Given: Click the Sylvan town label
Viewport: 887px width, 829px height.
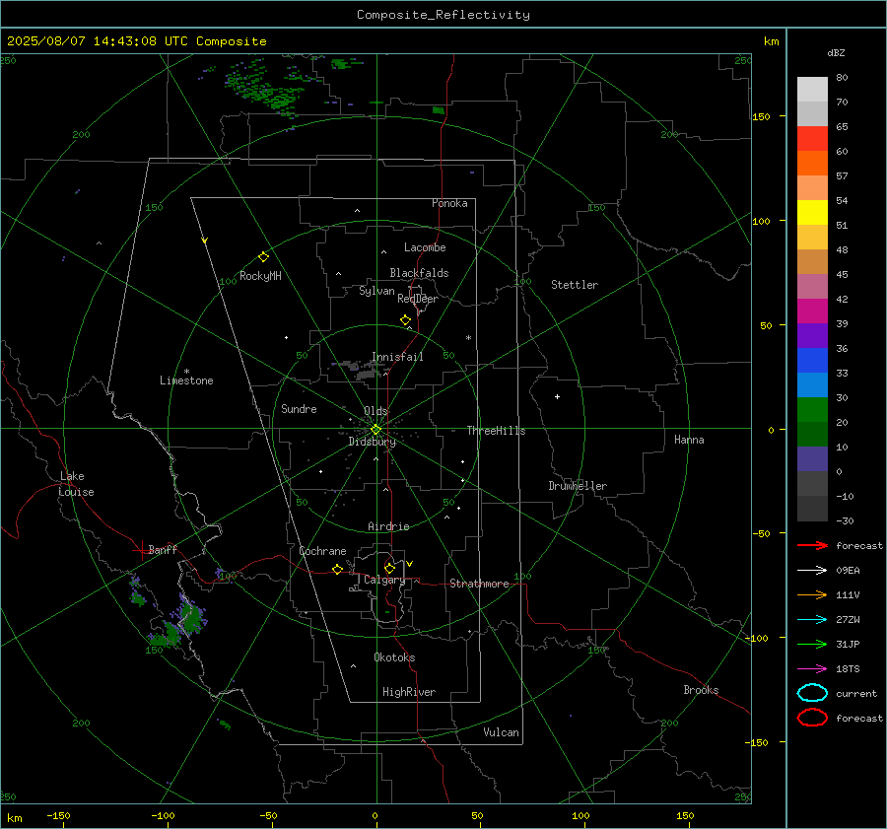Looking at the screenshot, I should pos(376,291).
